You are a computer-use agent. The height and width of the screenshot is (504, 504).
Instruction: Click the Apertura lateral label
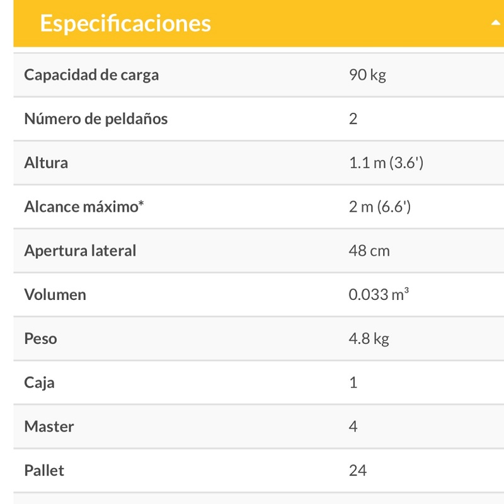click(80, 251)
